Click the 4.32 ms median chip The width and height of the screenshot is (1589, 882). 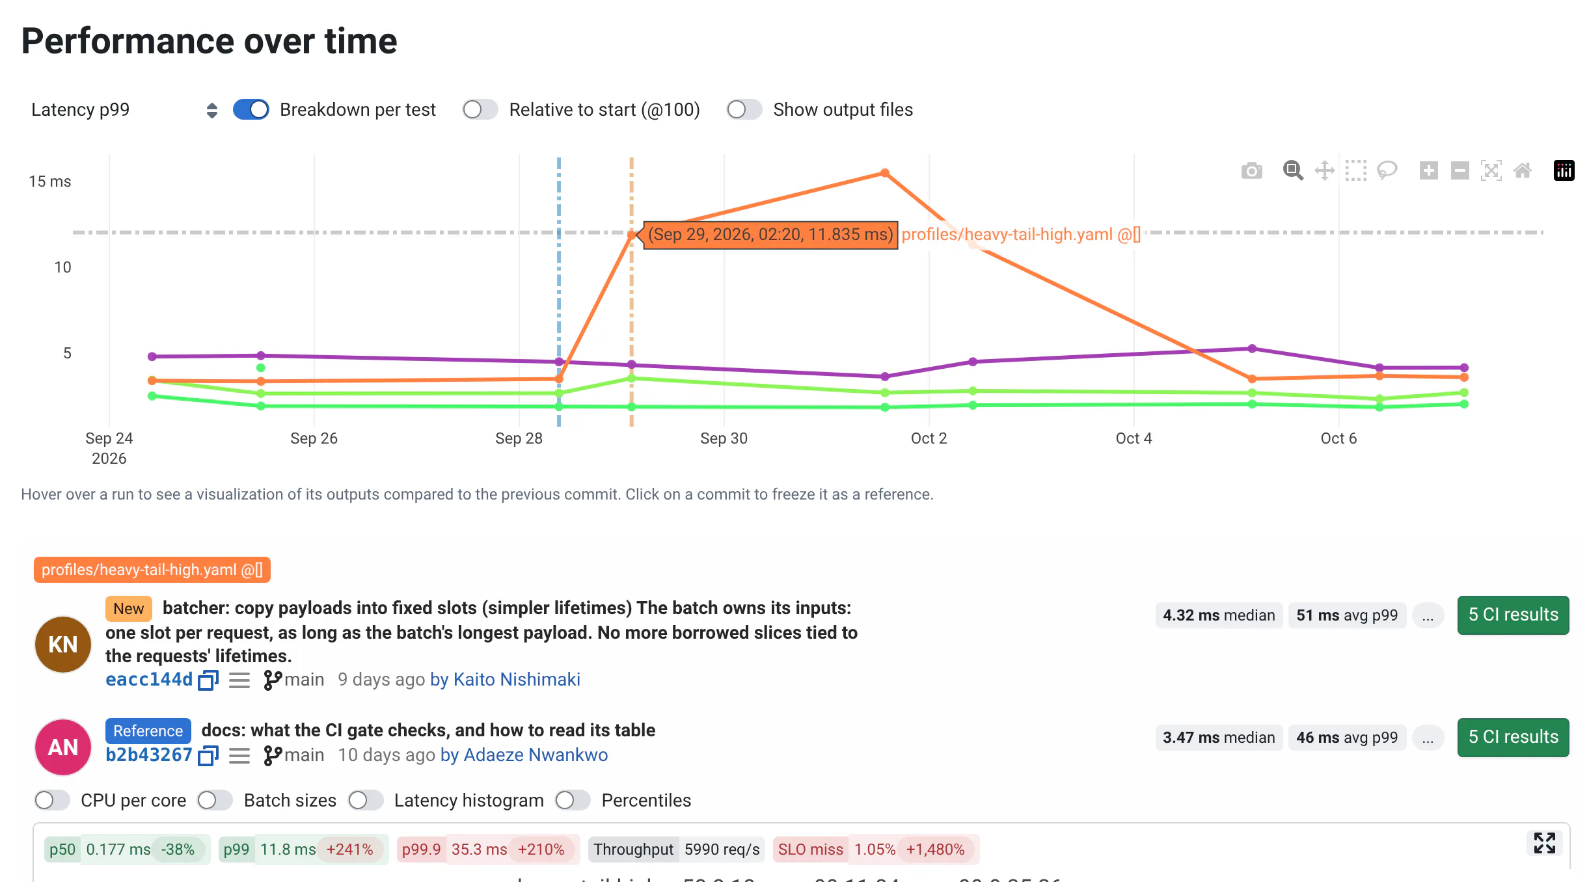point(1219,615)
